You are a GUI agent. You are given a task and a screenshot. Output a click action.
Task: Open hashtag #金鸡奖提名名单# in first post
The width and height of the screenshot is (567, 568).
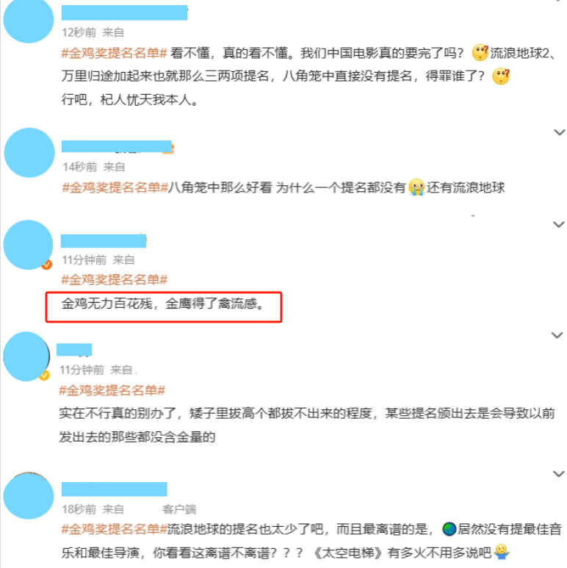[114, 53]
